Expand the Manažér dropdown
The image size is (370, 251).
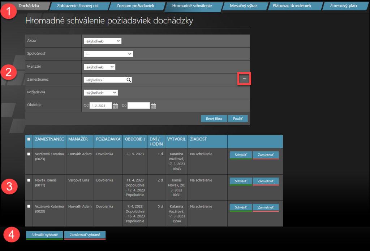pyautogui.click(x=99, y=67)
